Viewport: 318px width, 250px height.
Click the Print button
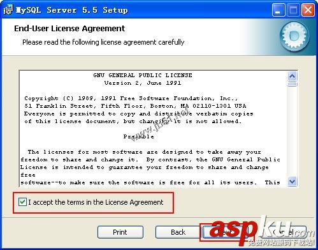(120, 232)
